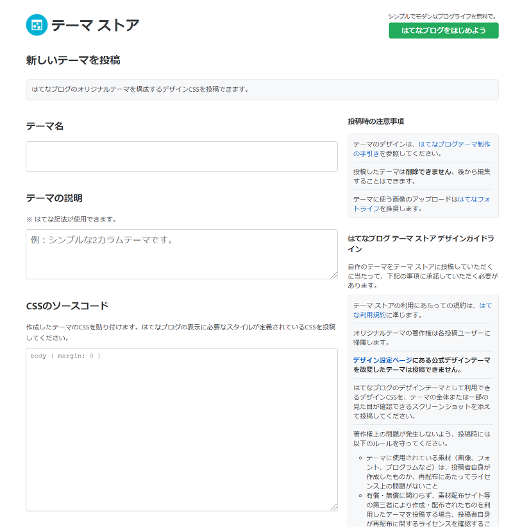
Task: Click the シンプルでモダンなブログライフを無料で tagline
Action: click(442, 16)
